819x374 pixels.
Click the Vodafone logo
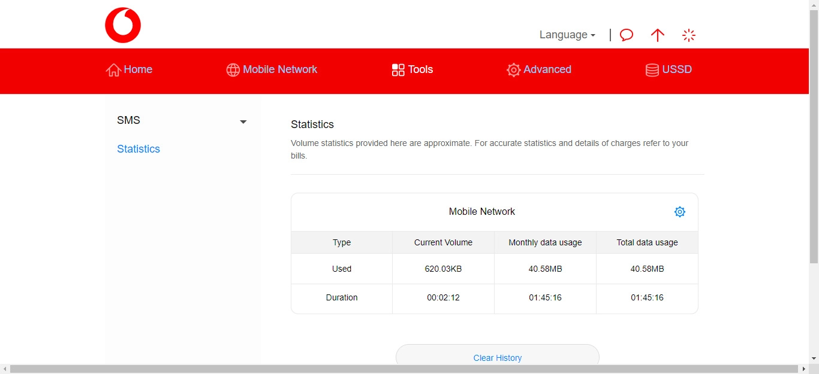pos(123,25)
